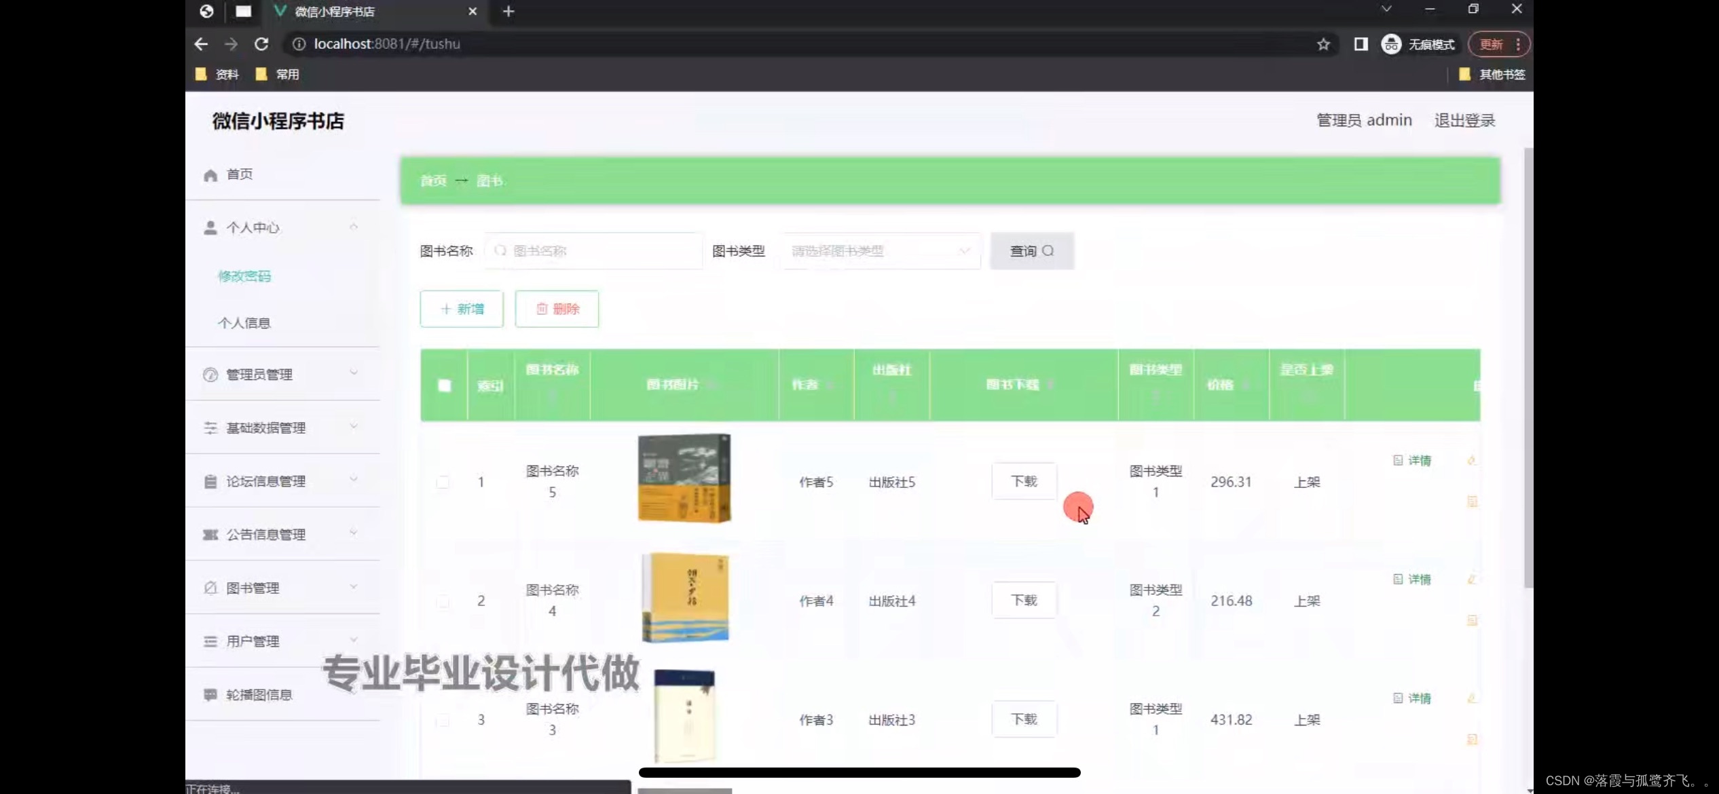Check the row 2 checkbox for 图书名称4
The height and width of the screenshot is (794, 1719).
coord(443,601)
